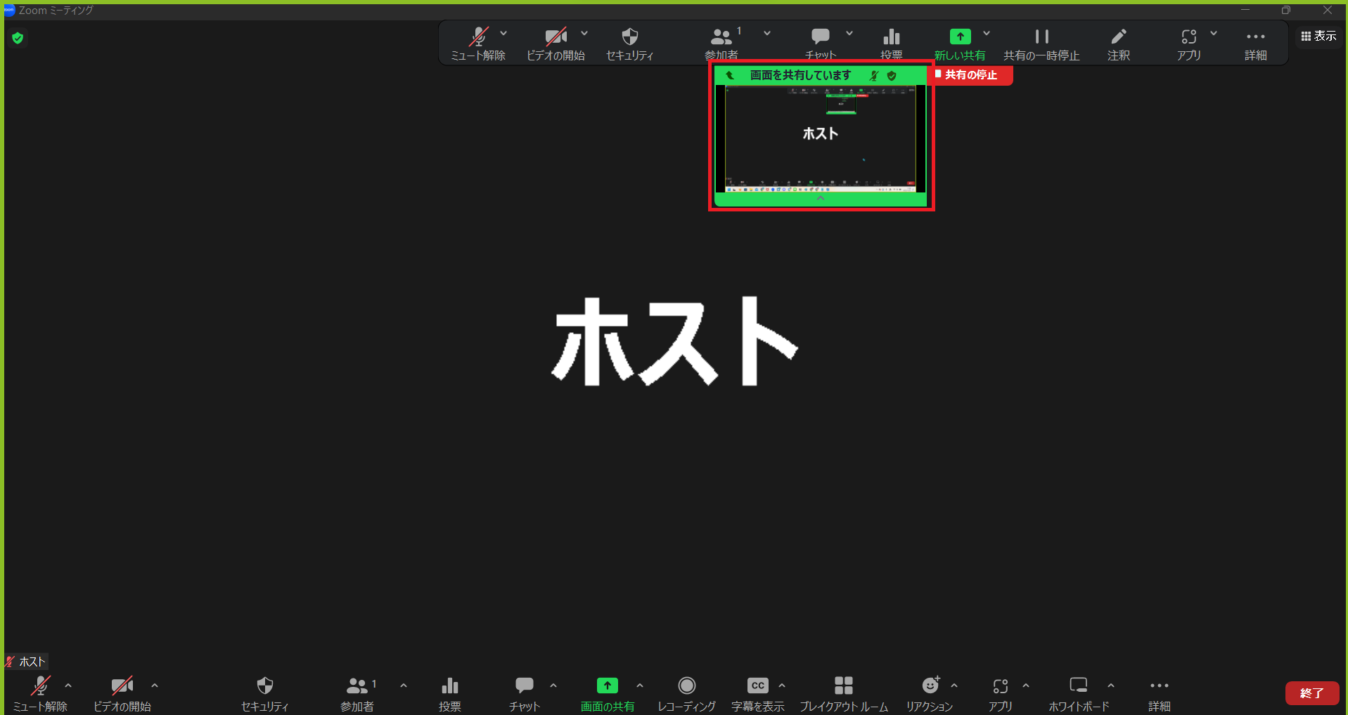
Task: Expand chat options arrow in bottom toolbar
Action: point(553,686)
